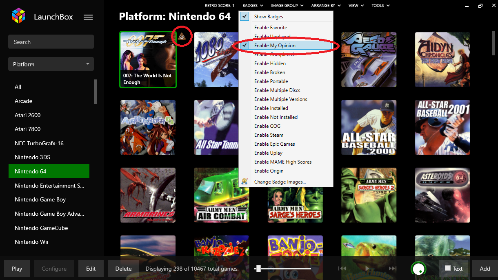Select Army Men Air Combat cover
Screen dimensions: 498x280
tap(222, 195)
